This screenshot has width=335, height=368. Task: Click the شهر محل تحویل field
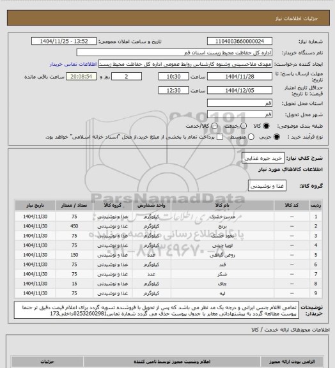[240, 114]
